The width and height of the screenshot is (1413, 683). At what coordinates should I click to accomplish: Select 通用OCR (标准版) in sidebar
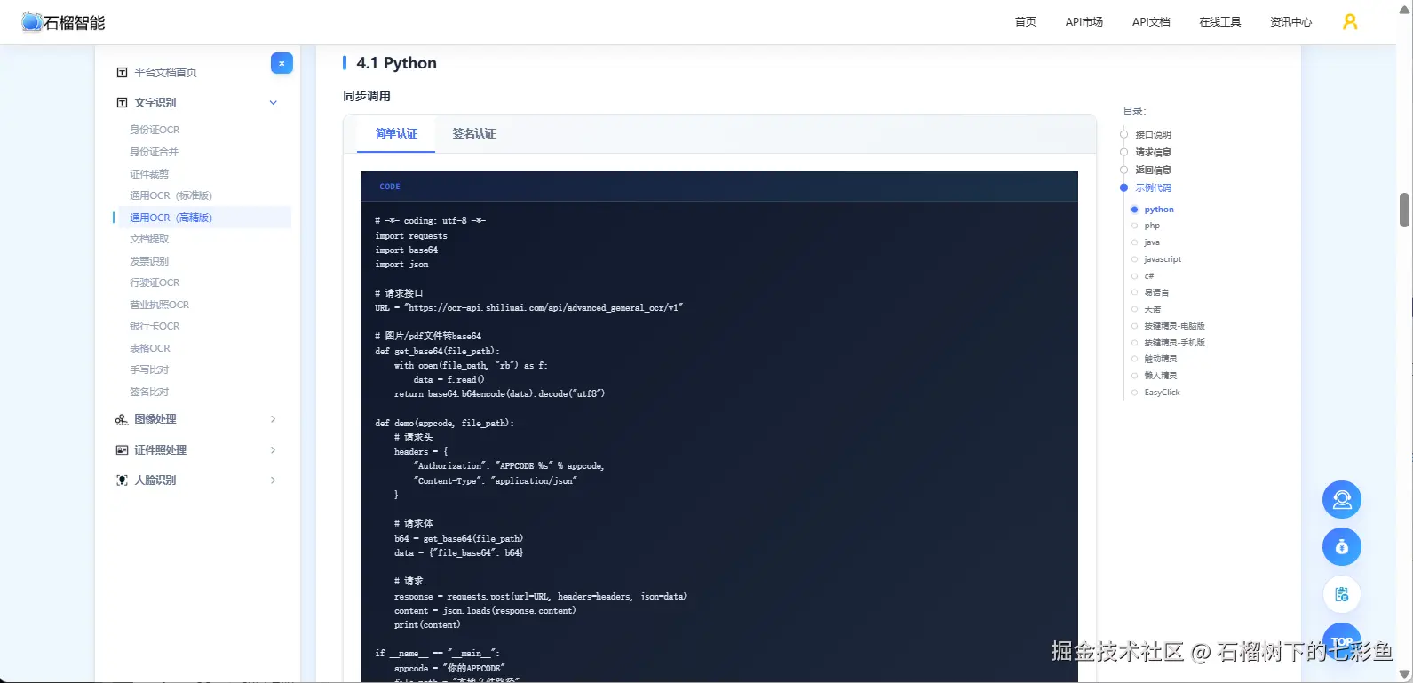pyautogui.click(x=171, y=195)
